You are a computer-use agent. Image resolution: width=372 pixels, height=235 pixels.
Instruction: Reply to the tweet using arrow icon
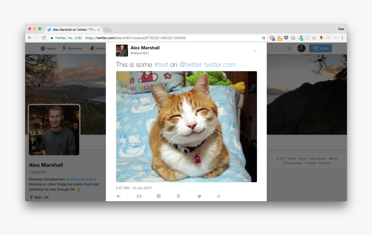pos(119,196)
